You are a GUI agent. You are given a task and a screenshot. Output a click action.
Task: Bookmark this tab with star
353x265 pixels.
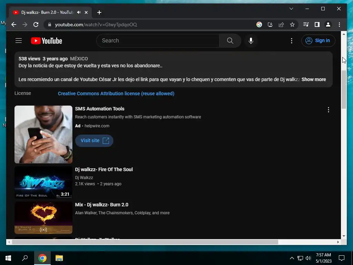coord(292,24)
